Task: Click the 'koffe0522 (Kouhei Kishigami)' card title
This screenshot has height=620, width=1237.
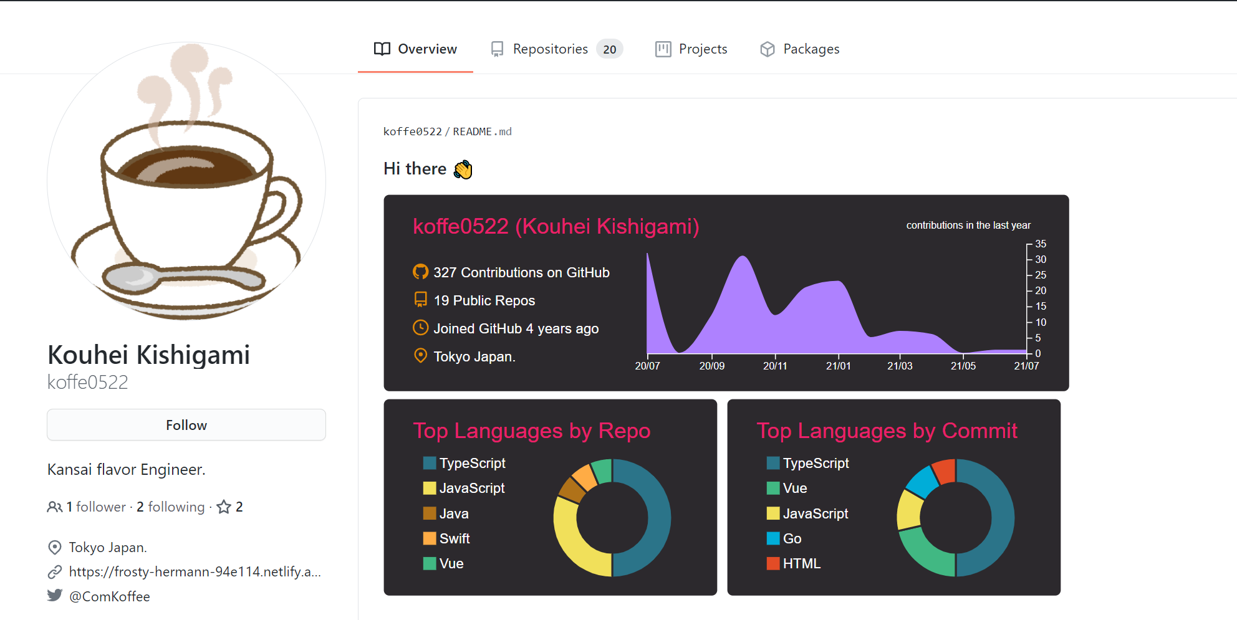Action: pyautogui.click(x=556, y=226)
